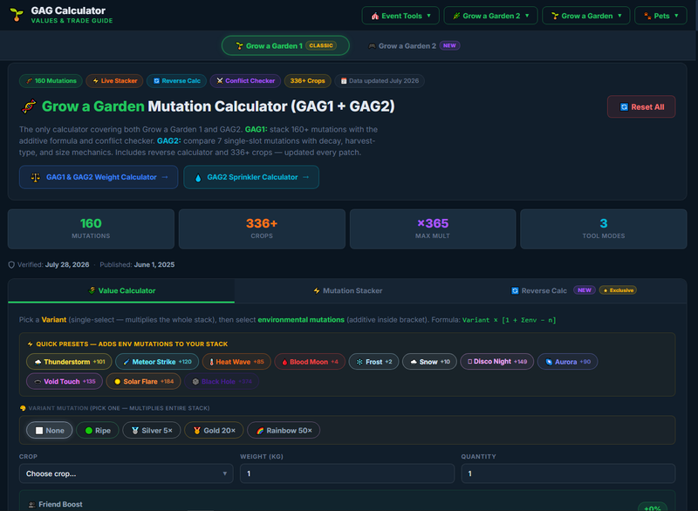Screen dimensions: 698x511
Task: Select the Silver 5× variant
Action: 151,431
